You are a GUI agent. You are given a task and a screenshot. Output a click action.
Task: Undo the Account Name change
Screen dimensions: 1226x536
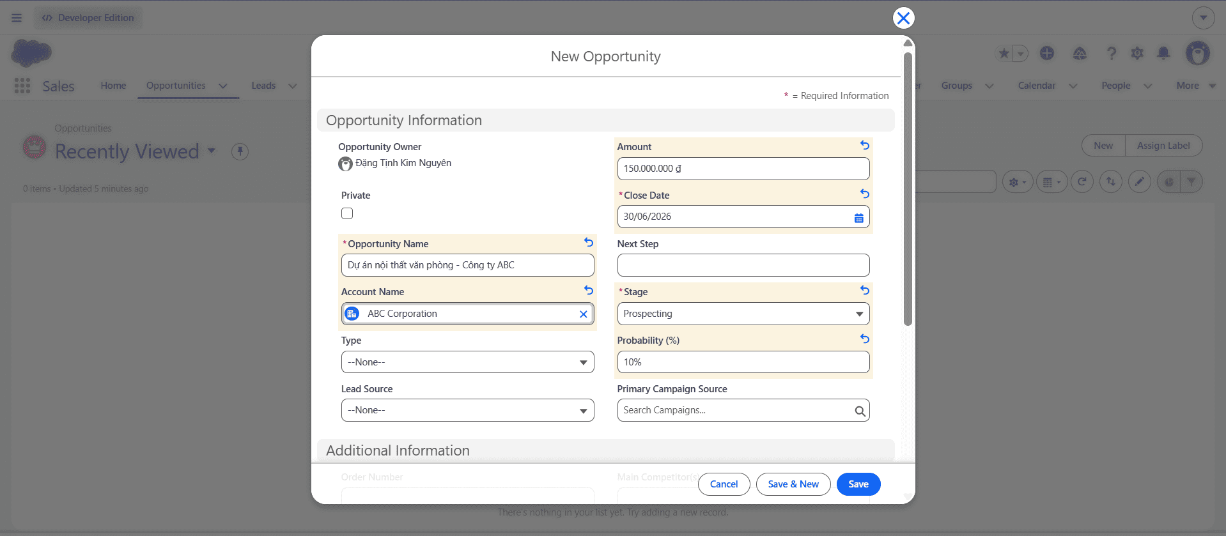(x=589, y=291)
